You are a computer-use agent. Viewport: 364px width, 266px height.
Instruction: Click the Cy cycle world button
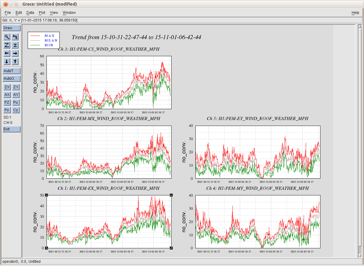click(x=16, y=110)
